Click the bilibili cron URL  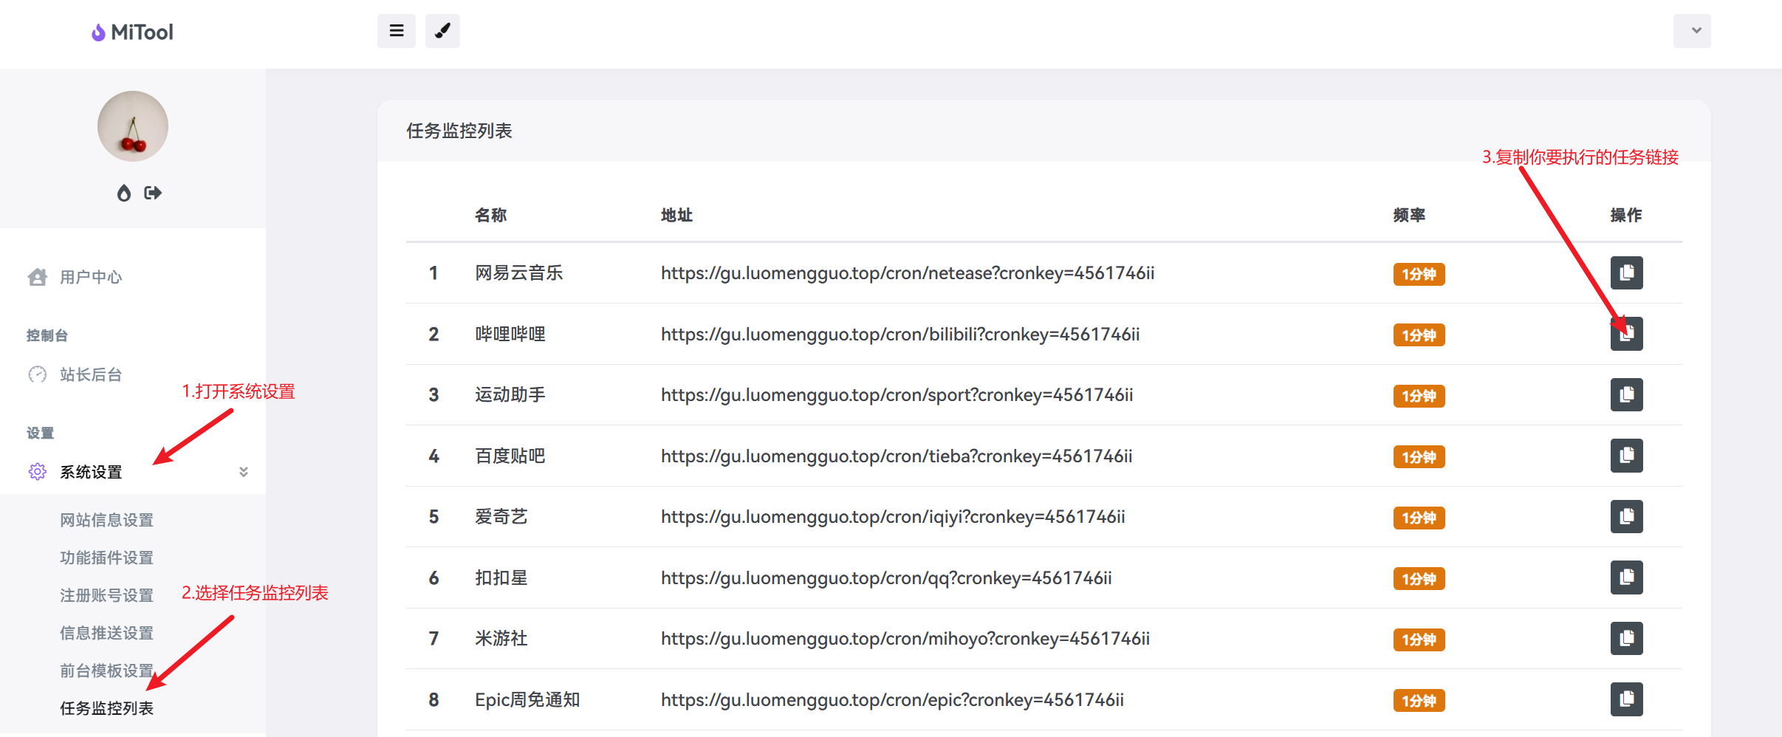pos(900,335)
